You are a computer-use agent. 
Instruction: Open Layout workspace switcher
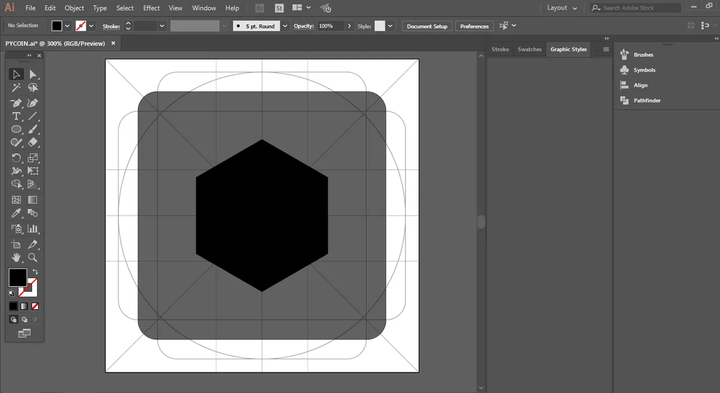click(x=562, y=8)
